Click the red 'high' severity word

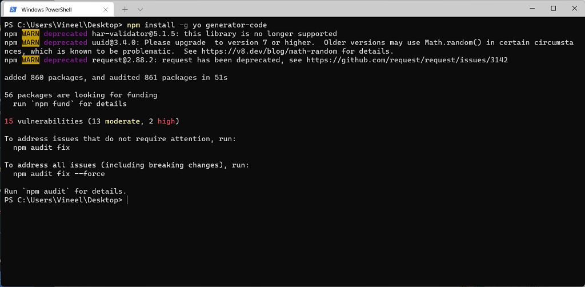click(166, 121)
